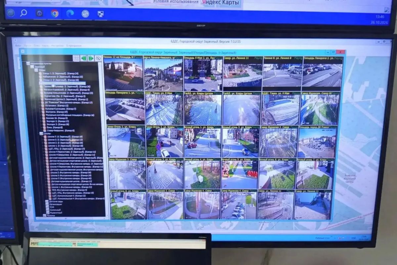Open camera feed Север Муракова 3

coord(127,174)
